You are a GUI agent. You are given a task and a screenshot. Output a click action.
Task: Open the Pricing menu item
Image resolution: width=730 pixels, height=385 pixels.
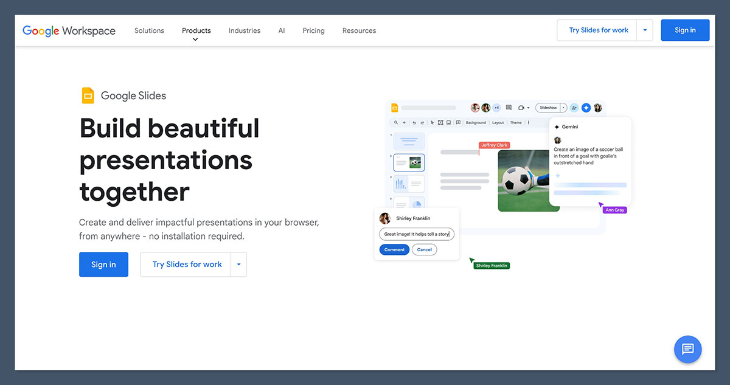click(x=313, y=30)
